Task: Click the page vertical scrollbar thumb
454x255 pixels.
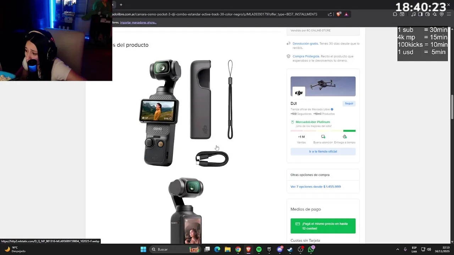Action: pyautogui.click(x=452, y=107)
